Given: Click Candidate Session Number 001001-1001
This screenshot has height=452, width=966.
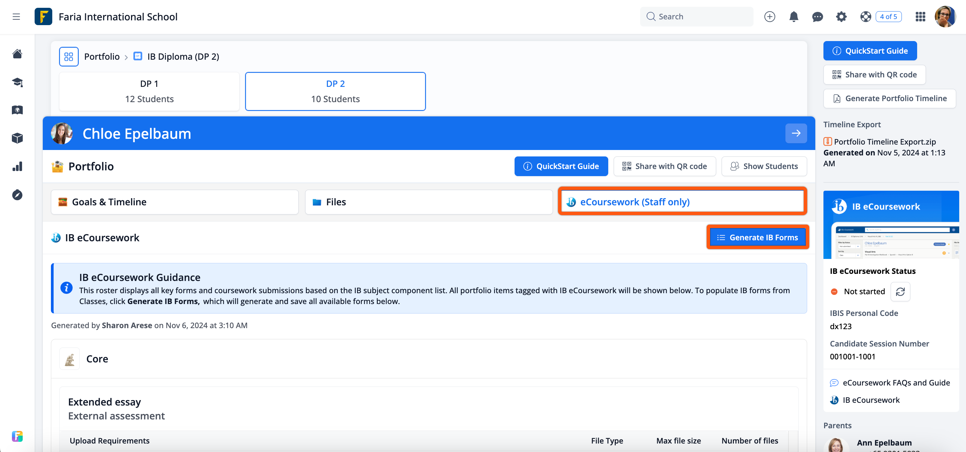Looking at the screenshot, I should point(852,356).
